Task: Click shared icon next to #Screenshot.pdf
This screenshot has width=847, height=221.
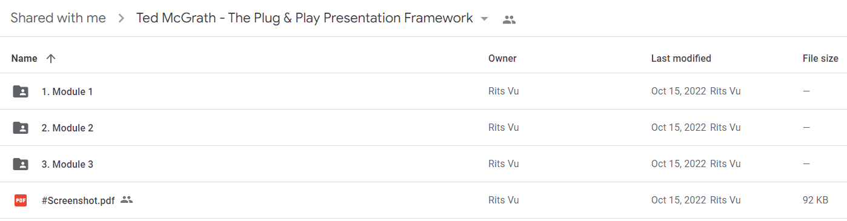Action: [127, 199]
